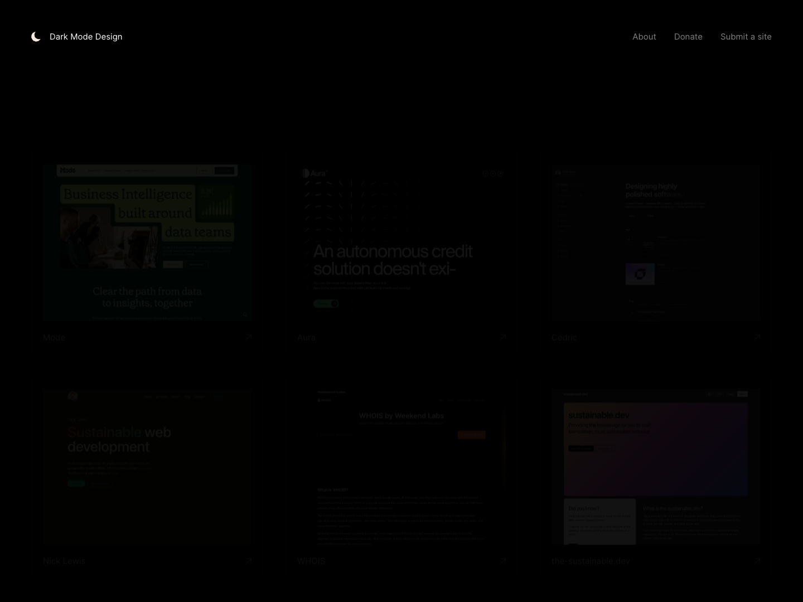803x602 pixels.
Task: Expand the Resources dropdown in Mode's navigation
Action: pos(148,171)
